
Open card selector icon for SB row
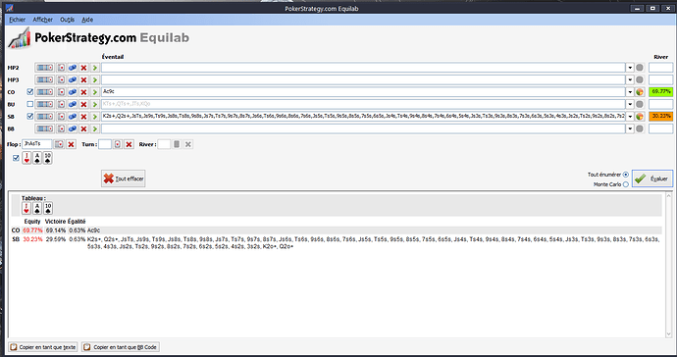point(61,117)
